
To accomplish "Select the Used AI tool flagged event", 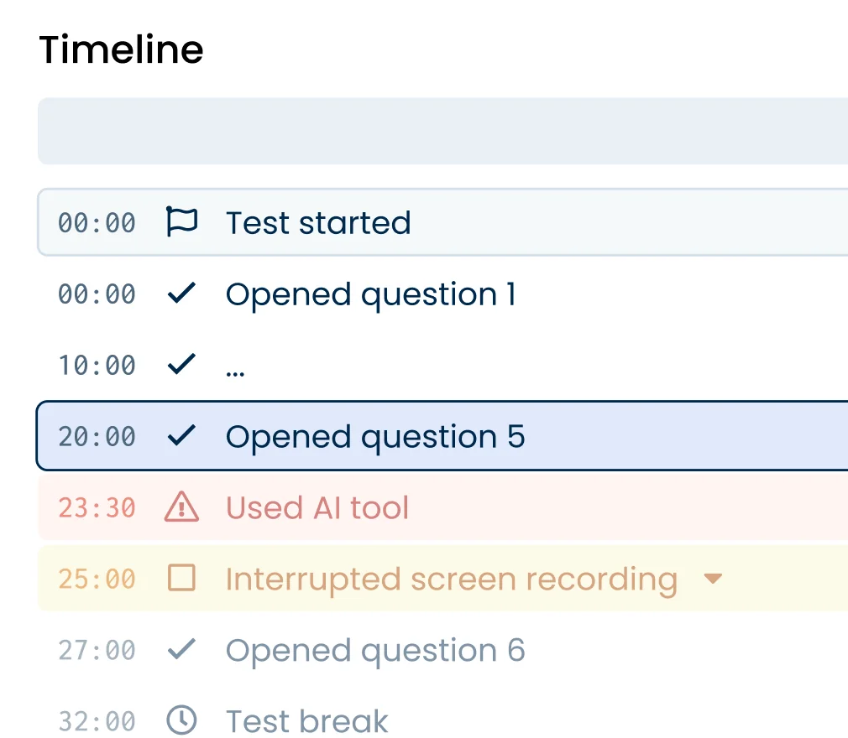I will click(317, 507).
